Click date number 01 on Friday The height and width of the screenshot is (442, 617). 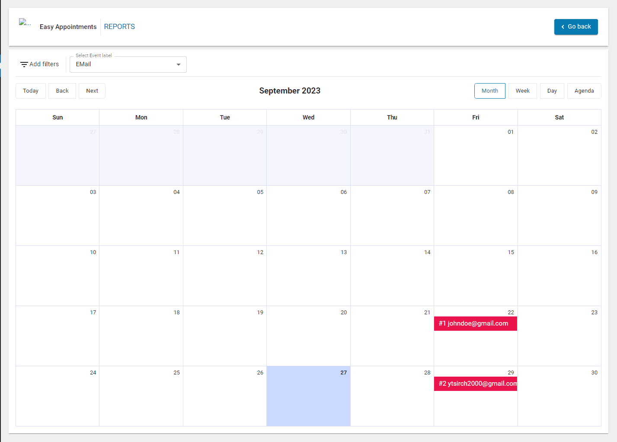511,132
